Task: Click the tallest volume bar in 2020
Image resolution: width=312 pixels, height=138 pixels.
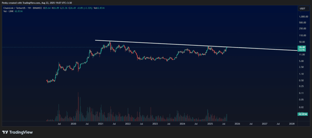Action: (78, 107)
